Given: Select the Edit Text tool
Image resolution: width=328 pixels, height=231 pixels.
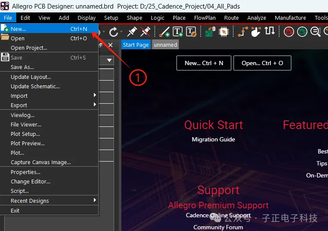Looking at the screenshot, I should pos(191,32).
